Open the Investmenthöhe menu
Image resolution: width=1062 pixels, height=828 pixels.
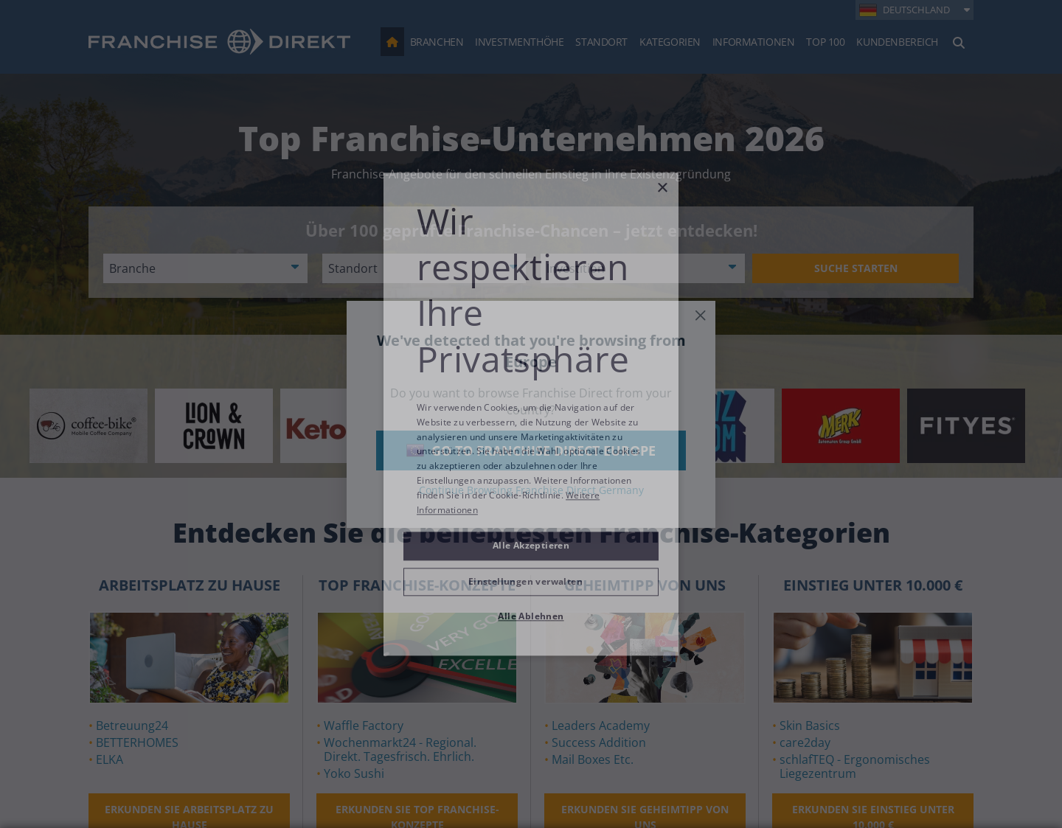519,42
